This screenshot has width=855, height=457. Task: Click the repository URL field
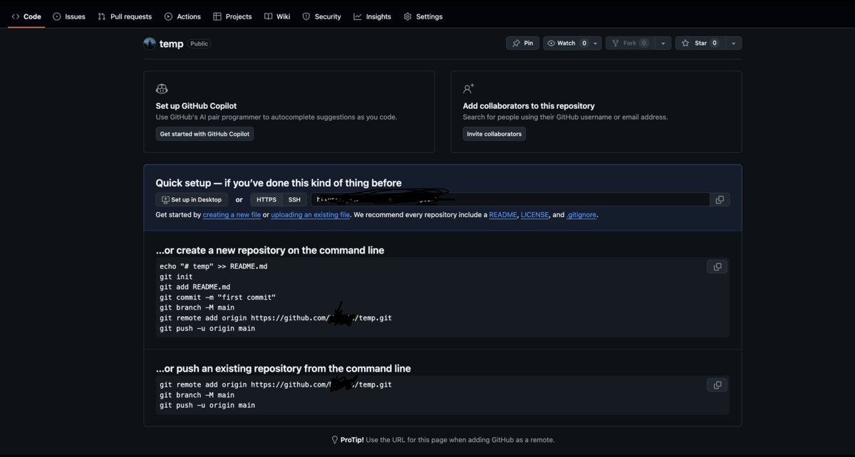click(x=510, y=200)
